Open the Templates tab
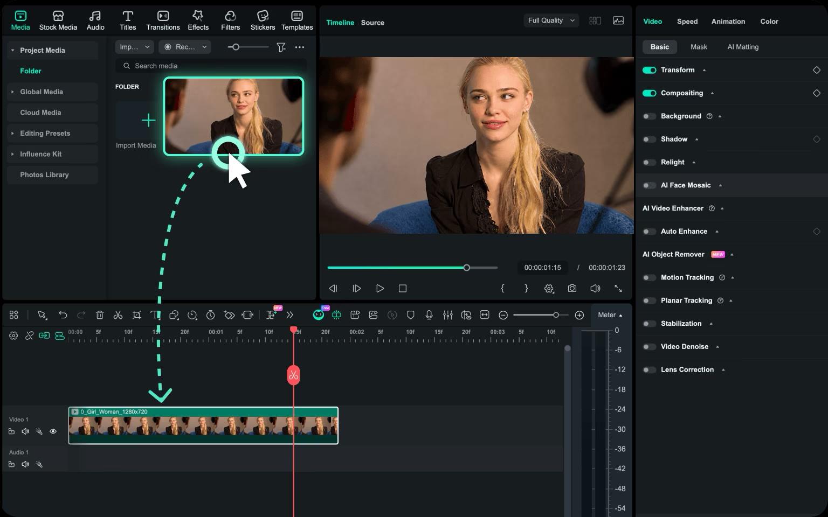This screenshot has width=828, height=517. tap(297, 20)
